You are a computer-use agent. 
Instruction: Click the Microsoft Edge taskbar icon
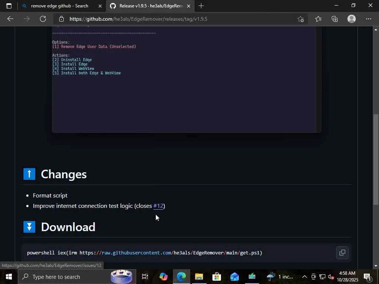click(181, 277)
